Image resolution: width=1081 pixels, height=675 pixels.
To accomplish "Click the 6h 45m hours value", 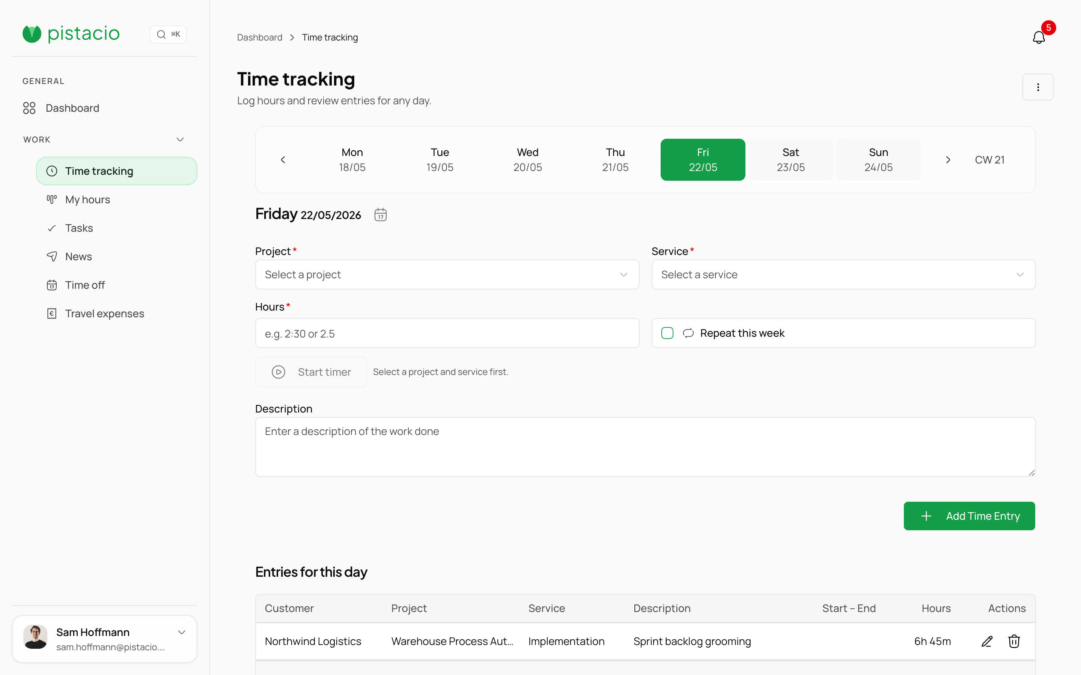I will tap(932, 642).
